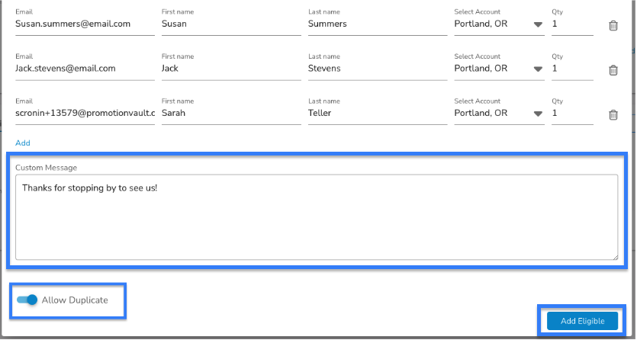The height and width of the screenshot is (340, 637).
Task: Click First name field containing Jack
Action: pos(231,69)
